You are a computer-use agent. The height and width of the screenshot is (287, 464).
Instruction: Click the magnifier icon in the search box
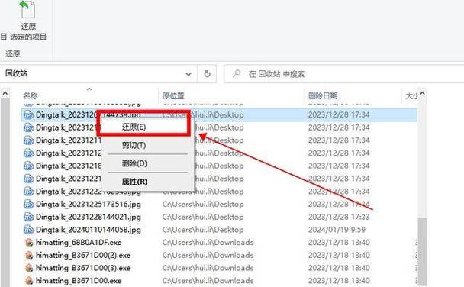coord(236,73)
